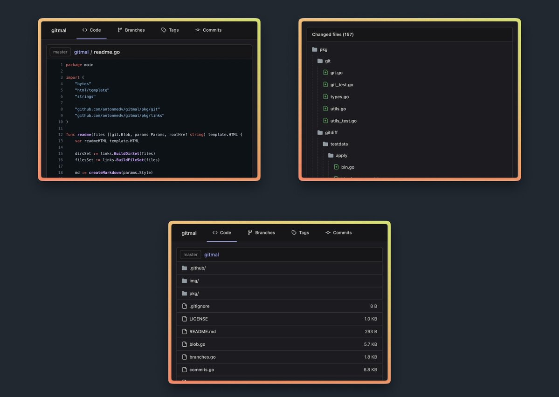Click the folder icon next to pkg in Changed files
559x397 pixels.
[315, 49]
